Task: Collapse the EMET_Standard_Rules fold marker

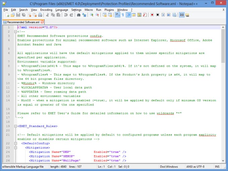Action: click(x=15, y=126)
